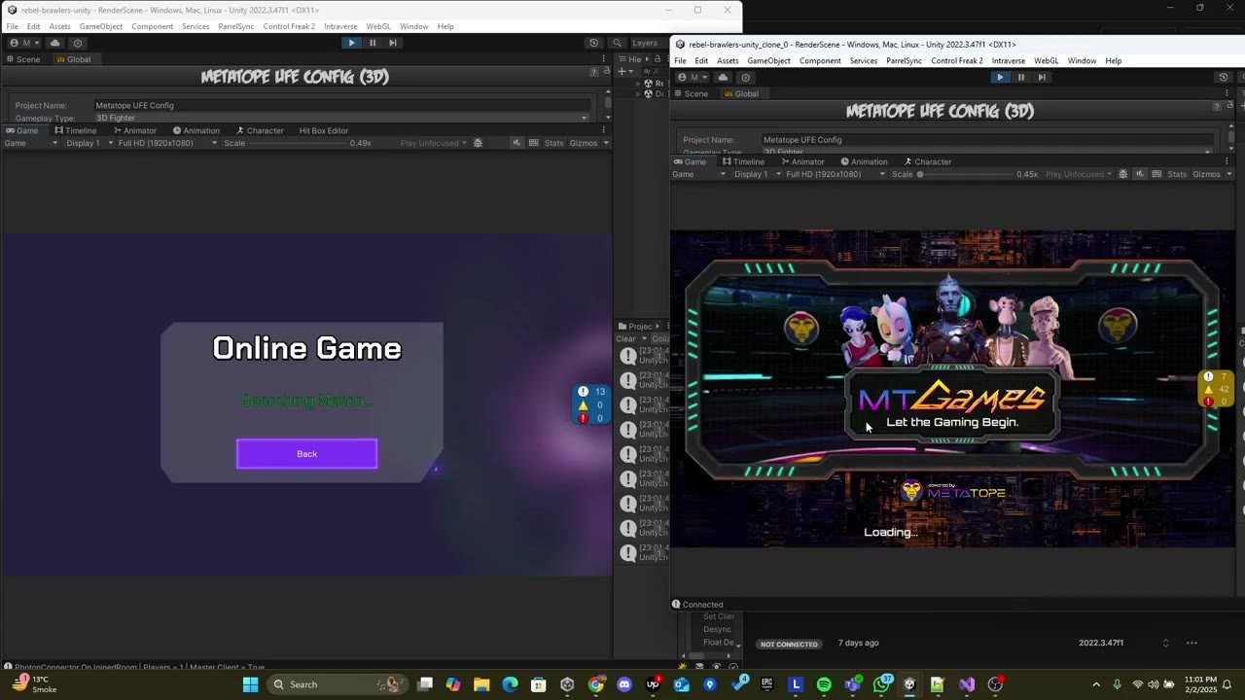
Task: Click Project Name field in right clone window
Action: click(x=986, y=140)
